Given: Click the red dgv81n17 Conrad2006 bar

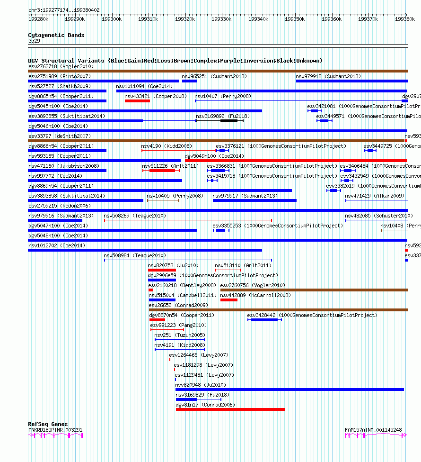Looking at the screenshot, I should tap(230, 409).
